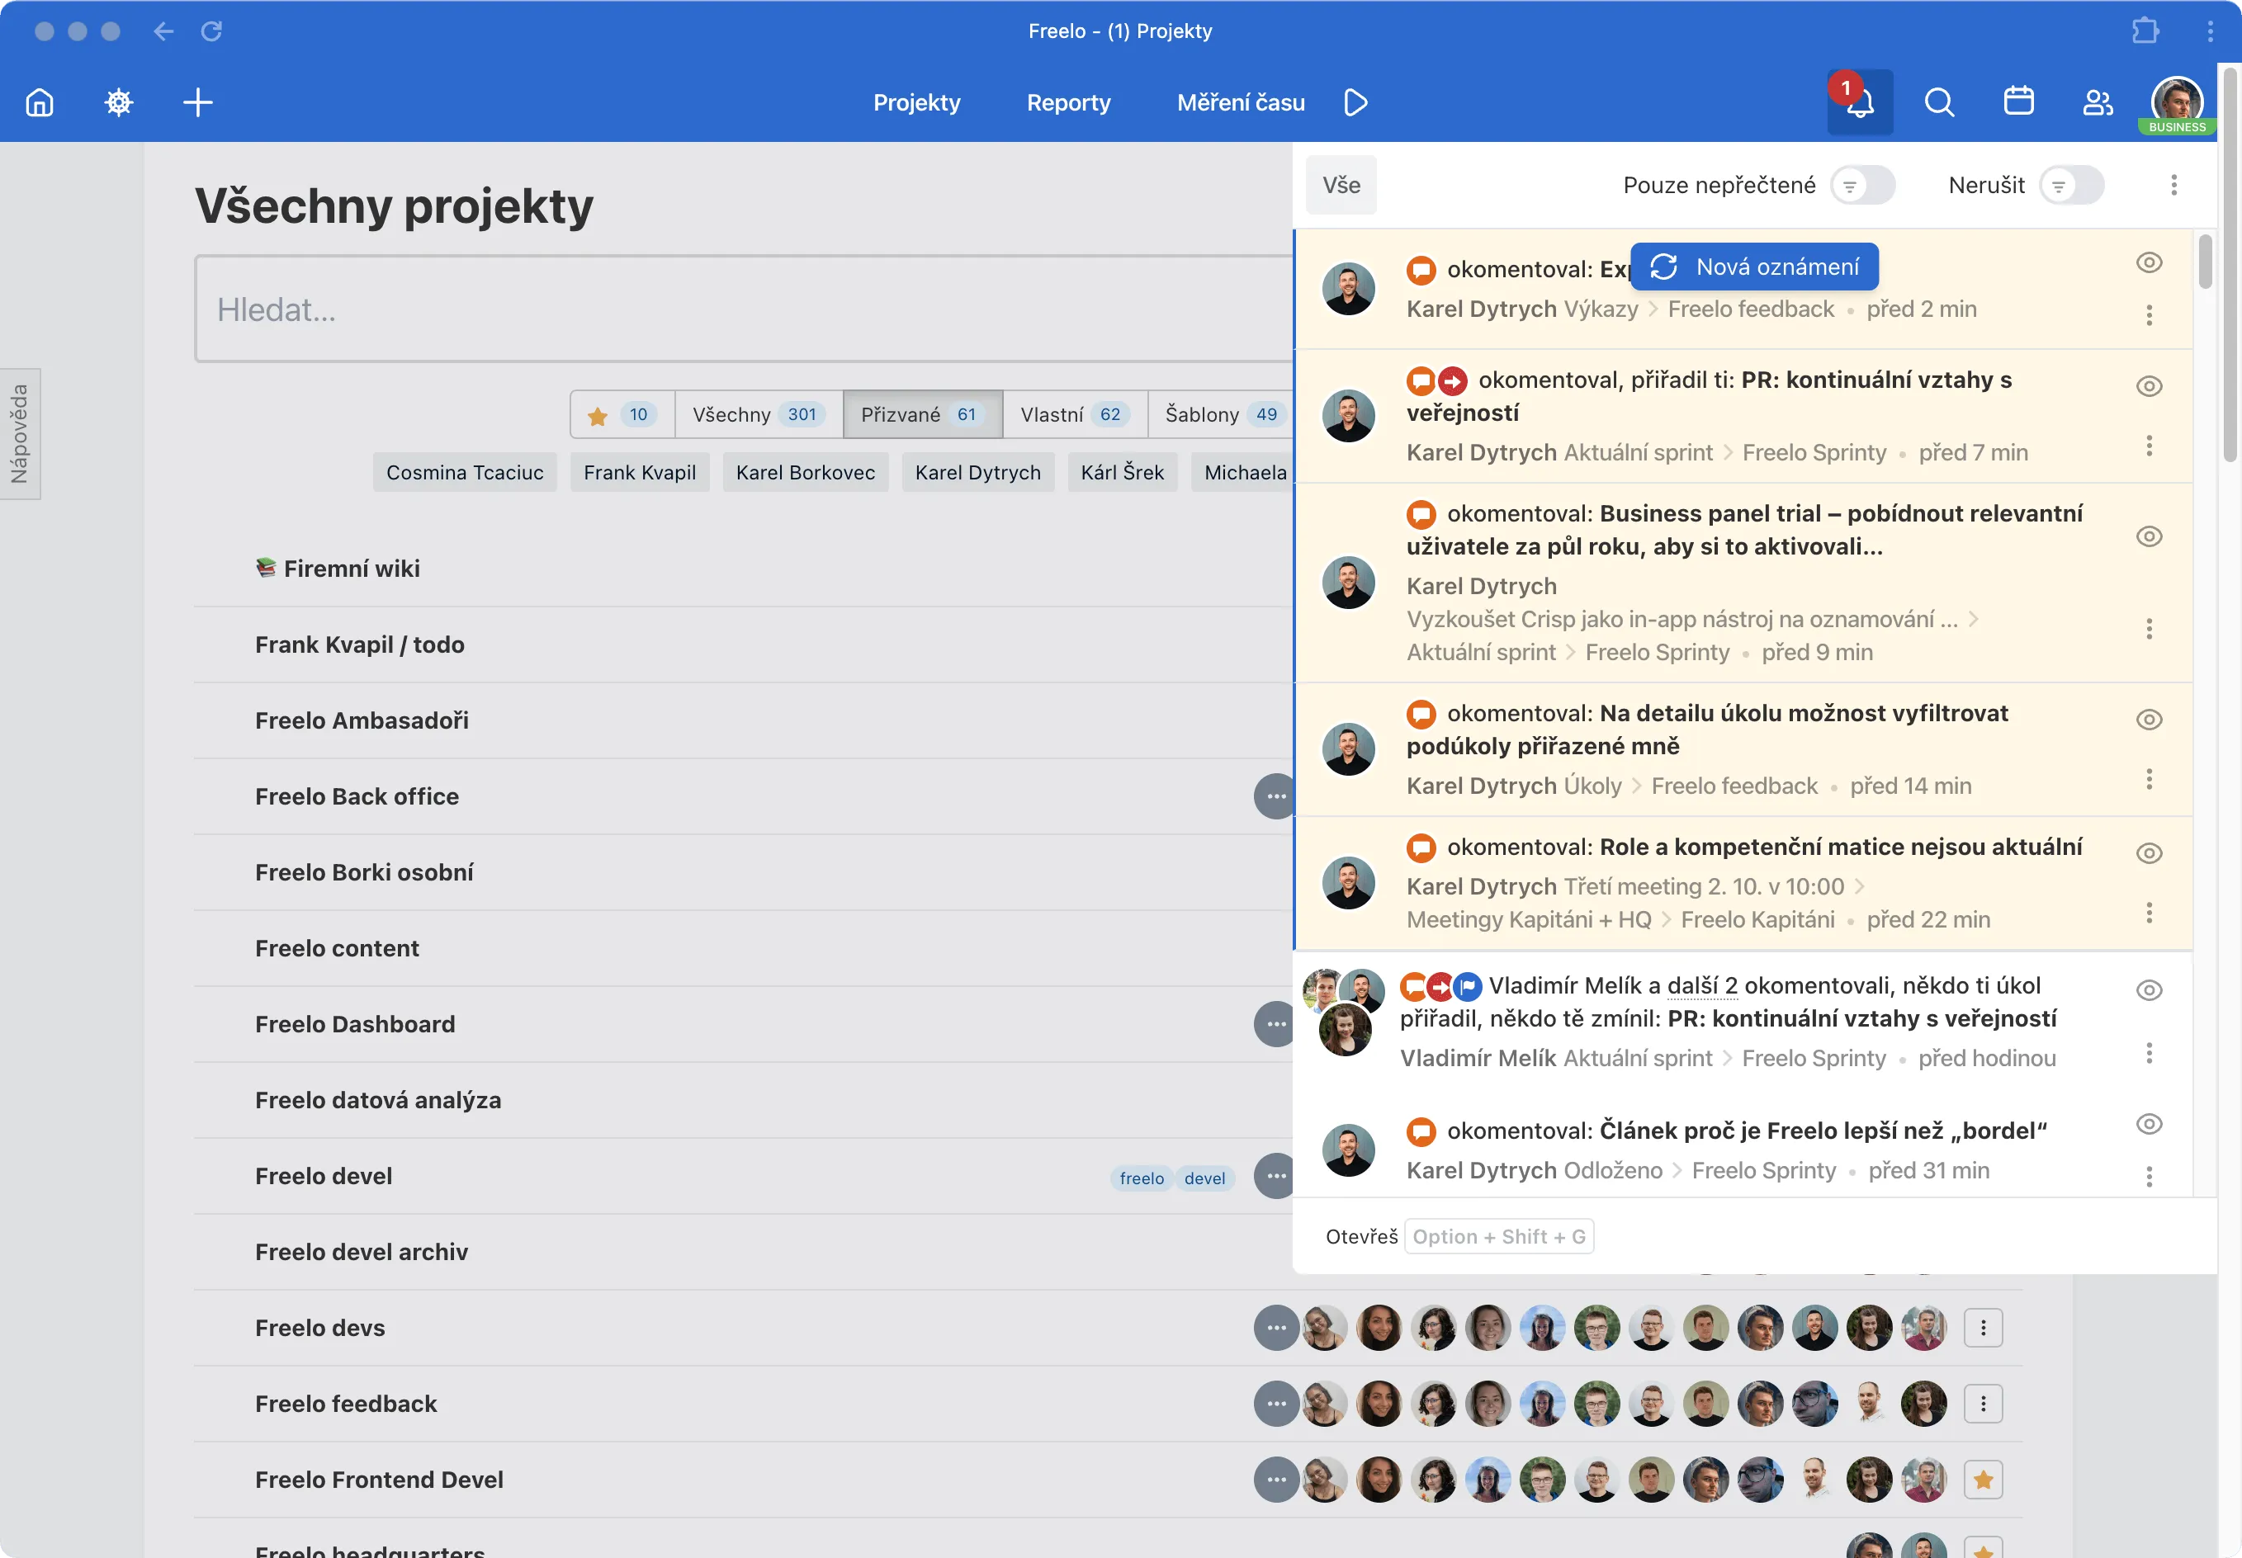Go back with the browser arrow
This screenshot has width=2242, height=1558.
pyautogui.click(x=163, y=31)
